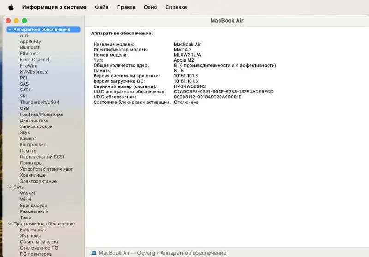This screenshot has width=369, height=257.
Task: Minimize the window with yellow button
Action: coord(16,21)
